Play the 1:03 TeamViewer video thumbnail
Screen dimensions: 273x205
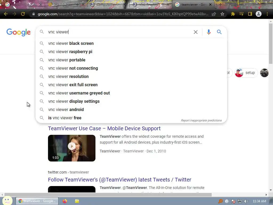72,148
